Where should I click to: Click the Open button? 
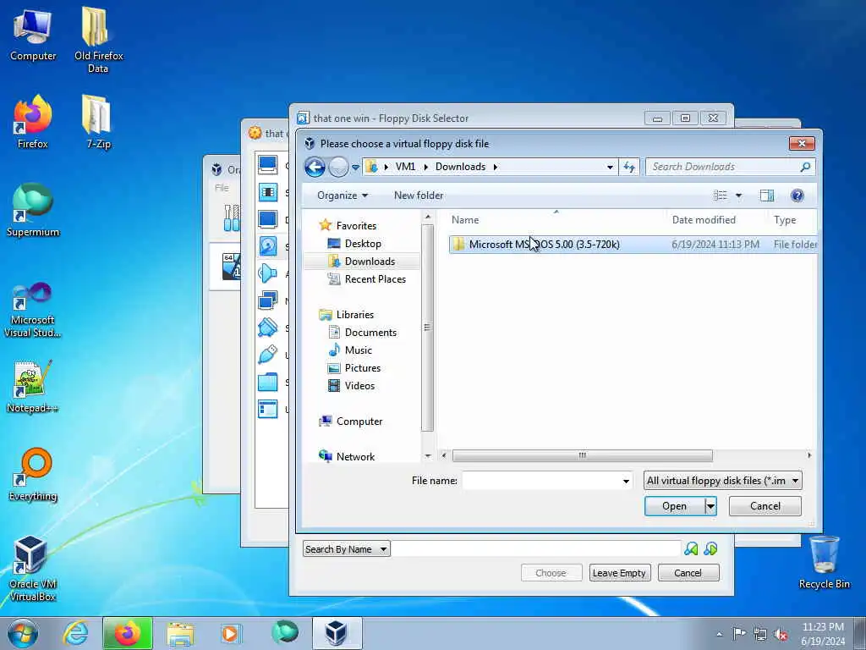coord(674,506)
